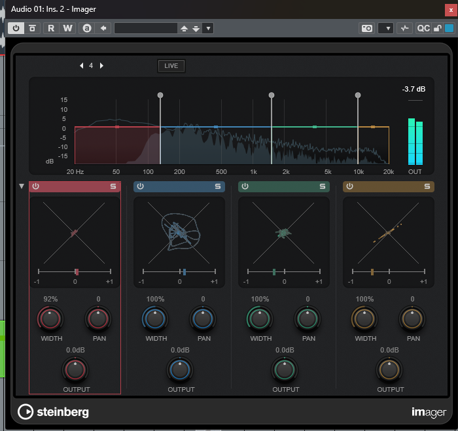Click the red band WIDTH knob
The height and width of the screenshot is (431, 458).
click(x=50, y=319)
